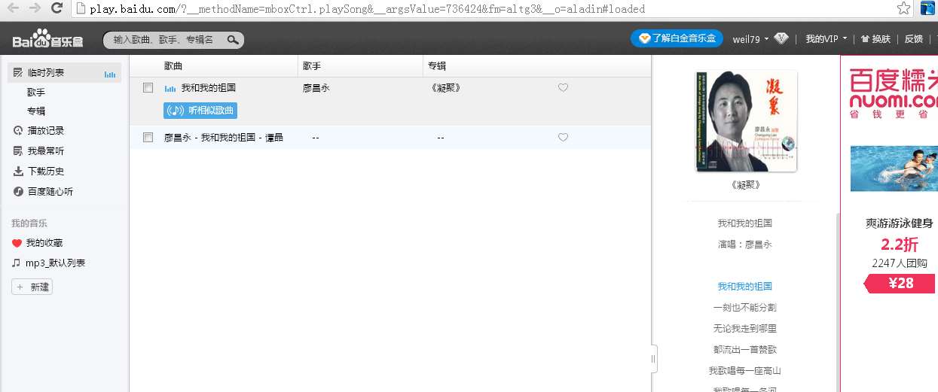Open 下载历史 in the sidebar
This screenshot has width=938, height=392.
coord(46,172)
